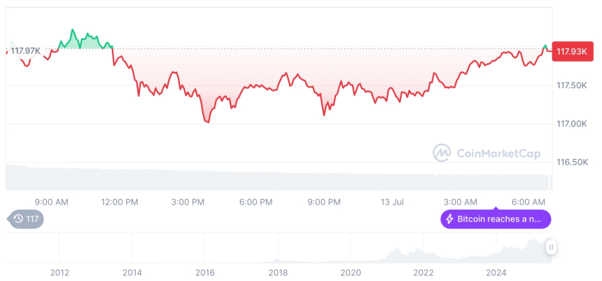Select the 2014 mark on the history timeline
The height and width of the screenshot is (281, 602).
(132, 272)
